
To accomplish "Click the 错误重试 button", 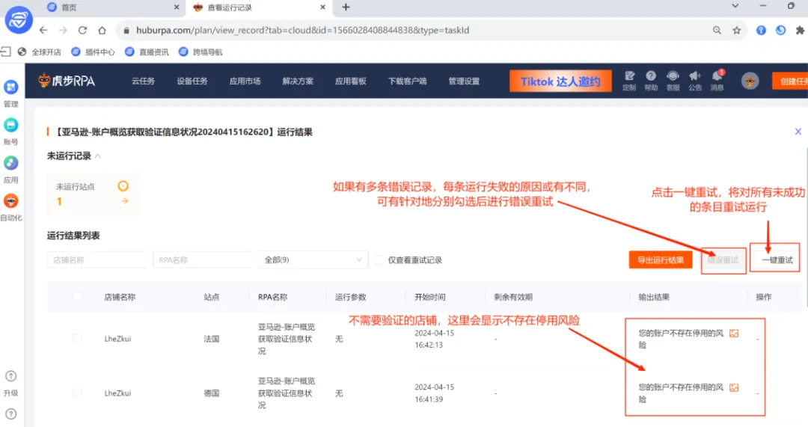I will click(x=723, y=260).
